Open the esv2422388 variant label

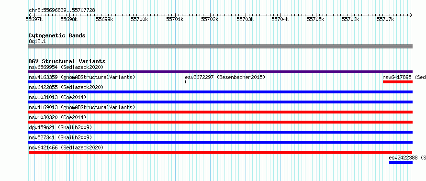pyautogui.click(x=407, y=158)
